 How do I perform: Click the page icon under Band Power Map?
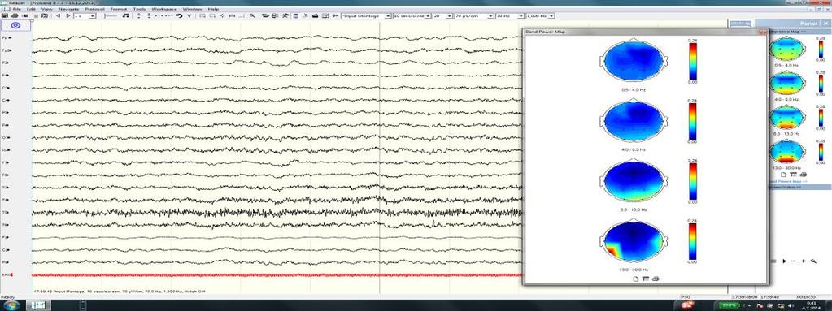636,279
